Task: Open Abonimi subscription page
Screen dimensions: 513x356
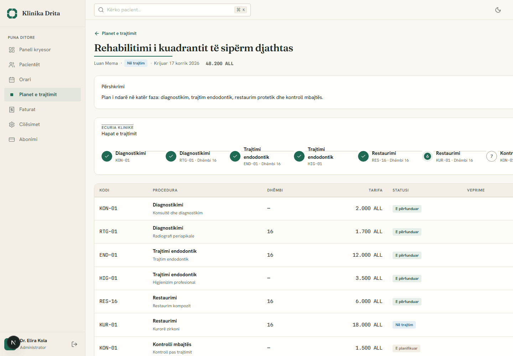Action: 43,140
